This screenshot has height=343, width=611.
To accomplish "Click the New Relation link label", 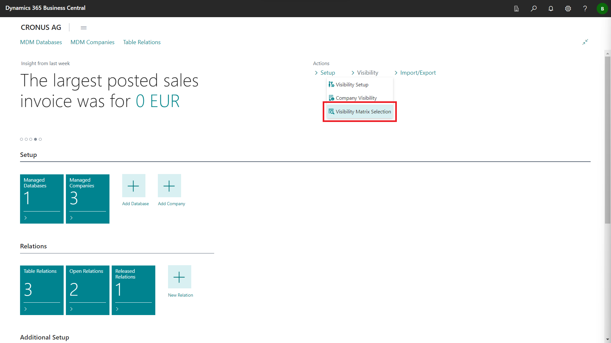I will tap(180, 295).
